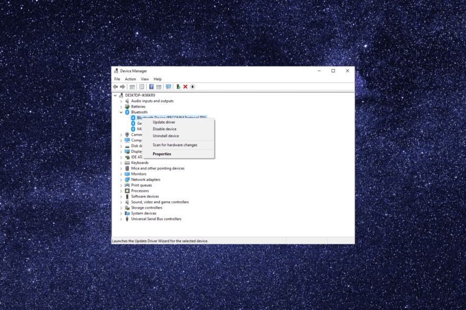Open the File menu
The height and width of the screenshot is (310, 466).
point(117,79)
